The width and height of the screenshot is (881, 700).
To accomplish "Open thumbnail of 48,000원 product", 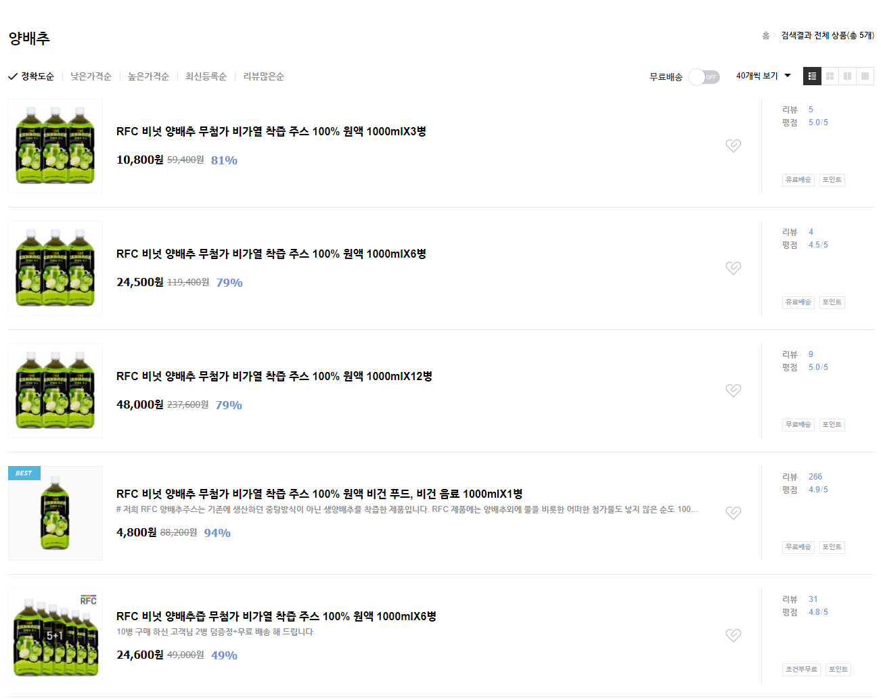I will click(x=55, y=391).
